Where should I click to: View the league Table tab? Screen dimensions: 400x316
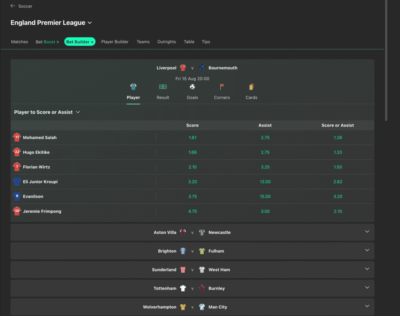189,42
